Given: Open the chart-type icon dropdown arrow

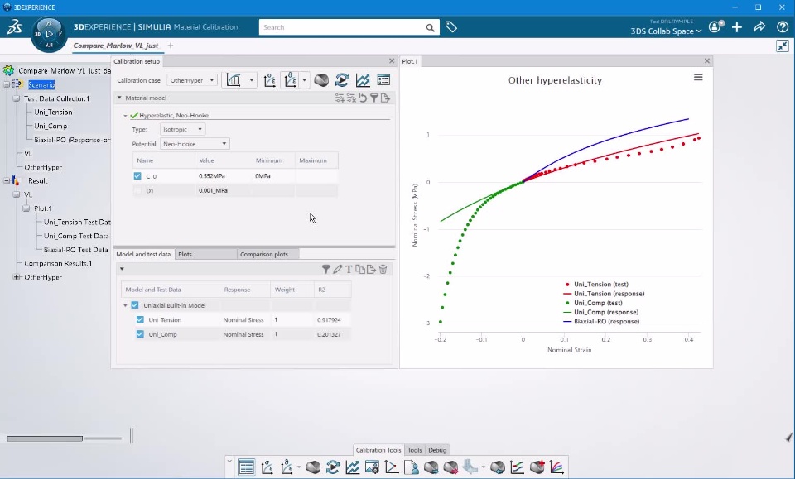Looking at the screenshot, I should (251, 80).
